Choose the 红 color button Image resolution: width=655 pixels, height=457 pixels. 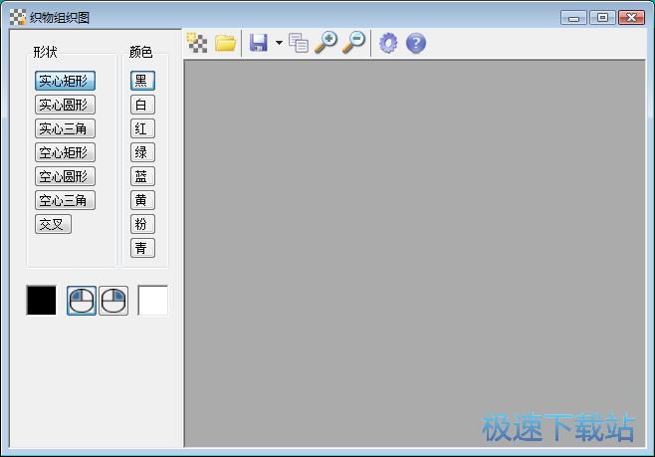click(x=142, y=128)
